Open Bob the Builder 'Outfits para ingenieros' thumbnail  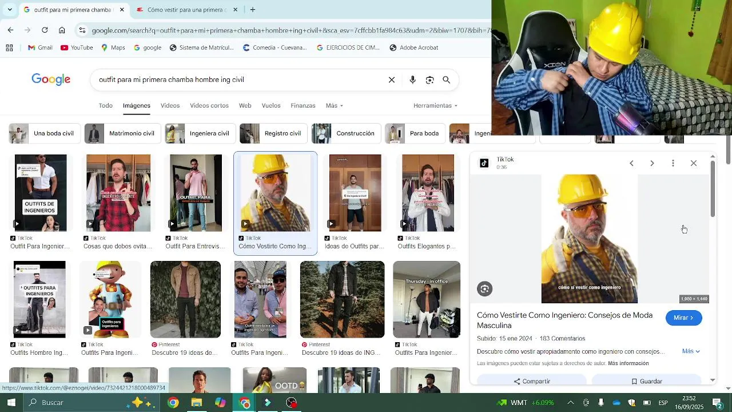[x=110, y=299]
